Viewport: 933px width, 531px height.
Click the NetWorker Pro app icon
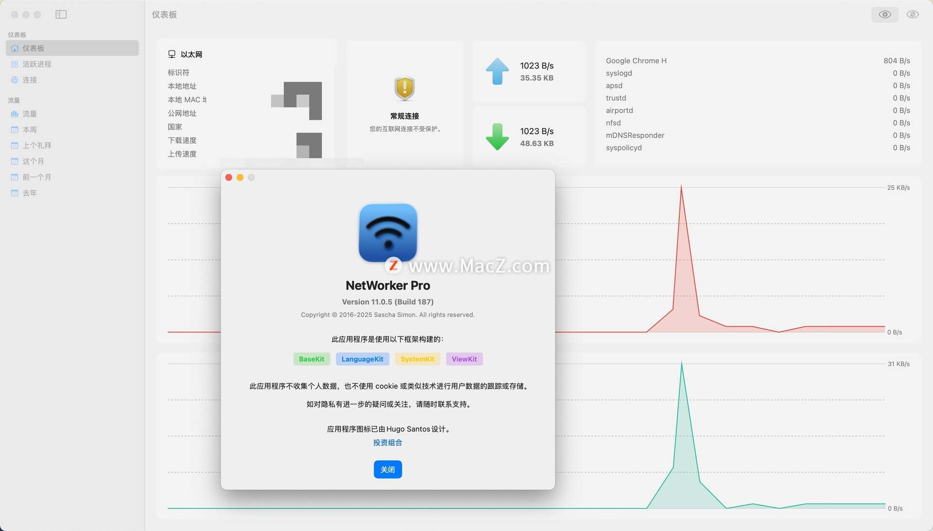(388, 232)
